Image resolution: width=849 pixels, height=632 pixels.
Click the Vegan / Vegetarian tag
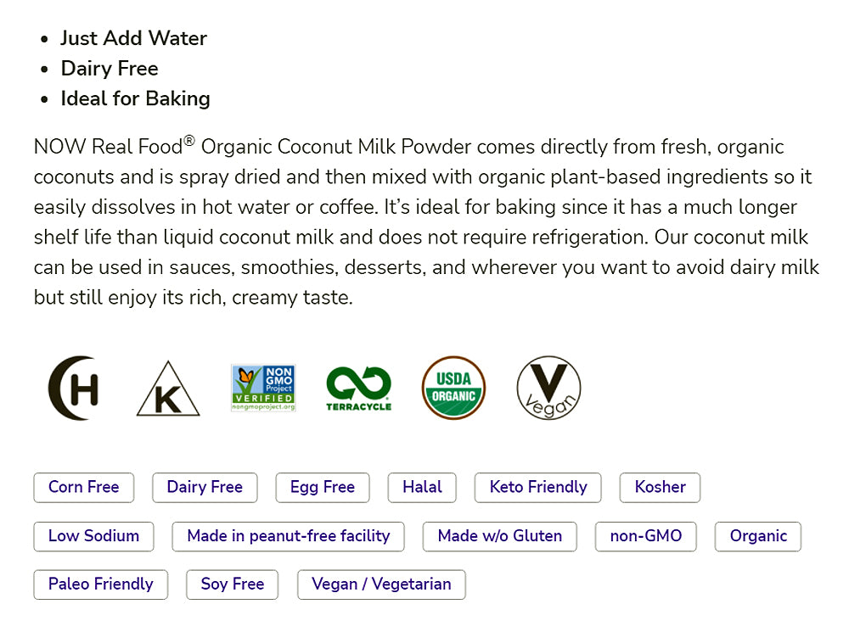click(x=381, y=584)
